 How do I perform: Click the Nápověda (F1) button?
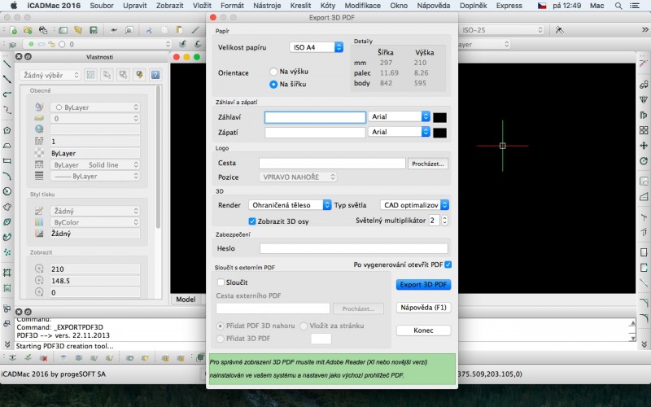pyautogui.click(x=423, y=308)
